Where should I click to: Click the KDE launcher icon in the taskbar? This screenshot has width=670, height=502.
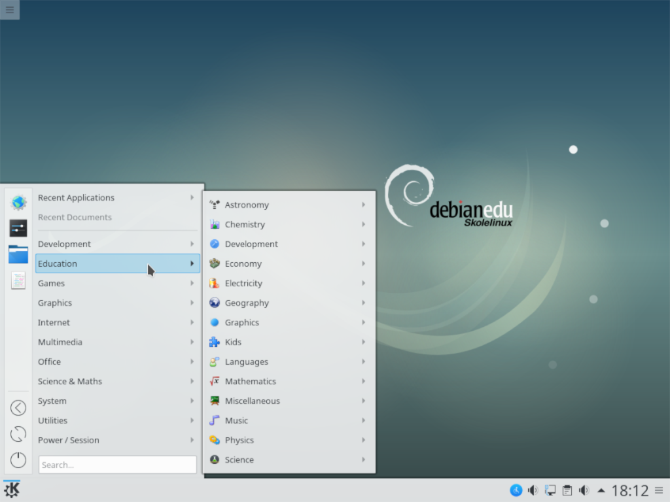(x=11, y=489)
